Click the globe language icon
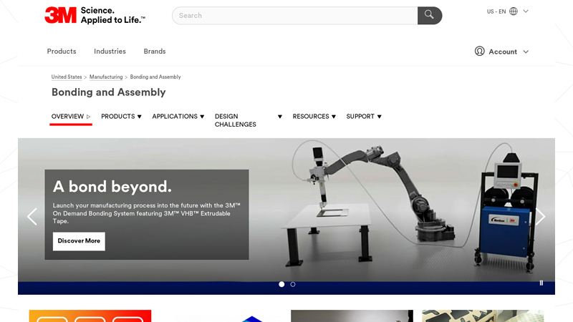Image resolution: width=573 pixels, height=322 pixels. pos(514,11)
